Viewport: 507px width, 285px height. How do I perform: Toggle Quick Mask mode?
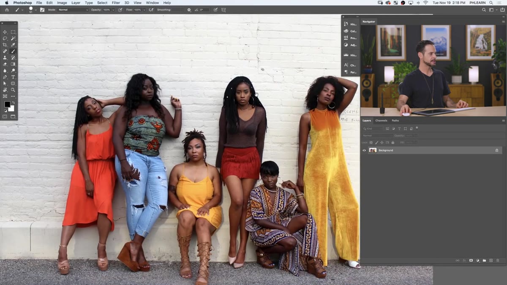5,116
